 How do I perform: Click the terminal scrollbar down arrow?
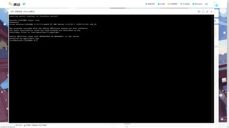[x=212, y=121]
